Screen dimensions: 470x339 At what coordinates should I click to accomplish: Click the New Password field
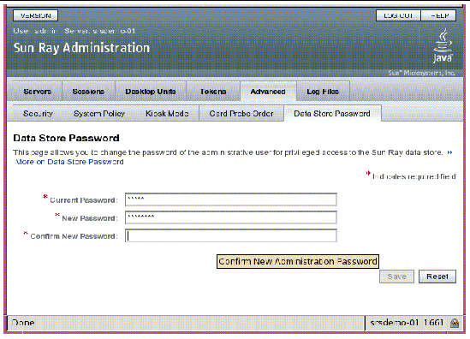click(231, 217)
